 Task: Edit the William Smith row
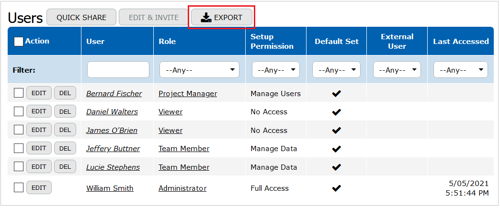click(x=39, y=187)
